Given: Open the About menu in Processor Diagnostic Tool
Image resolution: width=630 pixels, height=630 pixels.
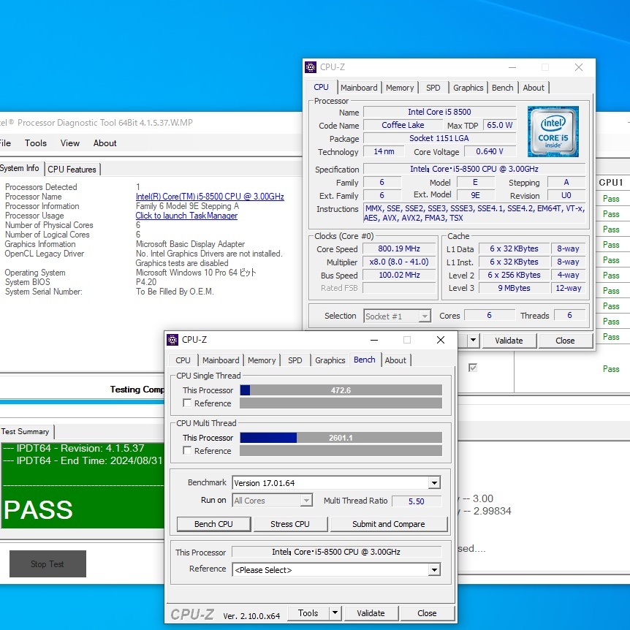Looking at the screenshot, I should pos(105,143).
